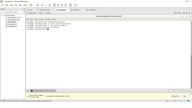The height and width of the screenshot is (108, 192).
Task: Click the network icon in the guest top bar
Action: pos(184,13)
